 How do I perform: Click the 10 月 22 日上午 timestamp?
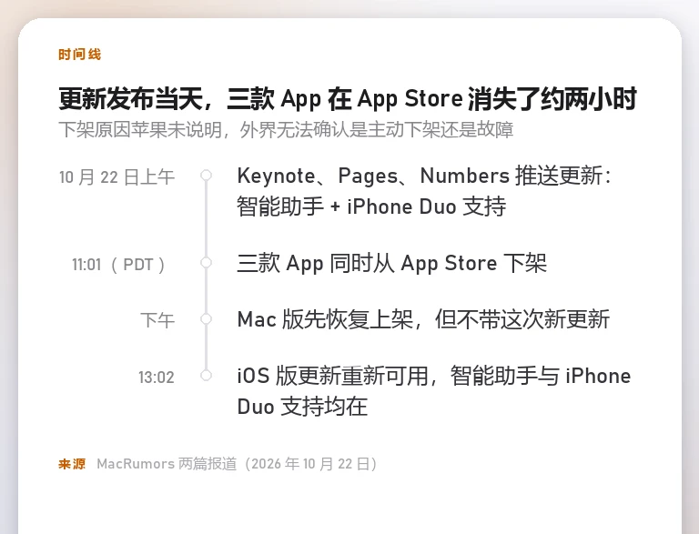click(x=116, y=177)
